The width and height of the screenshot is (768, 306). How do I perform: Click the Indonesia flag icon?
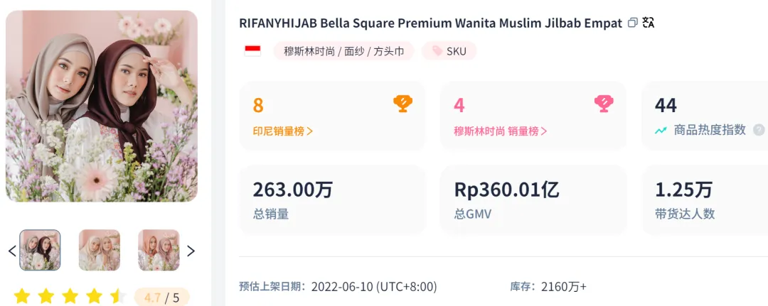(252, 50)
